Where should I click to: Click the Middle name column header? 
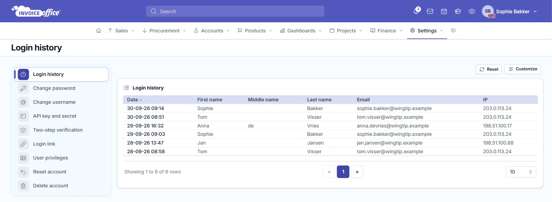pyautogui.click(x=263, y=100)
